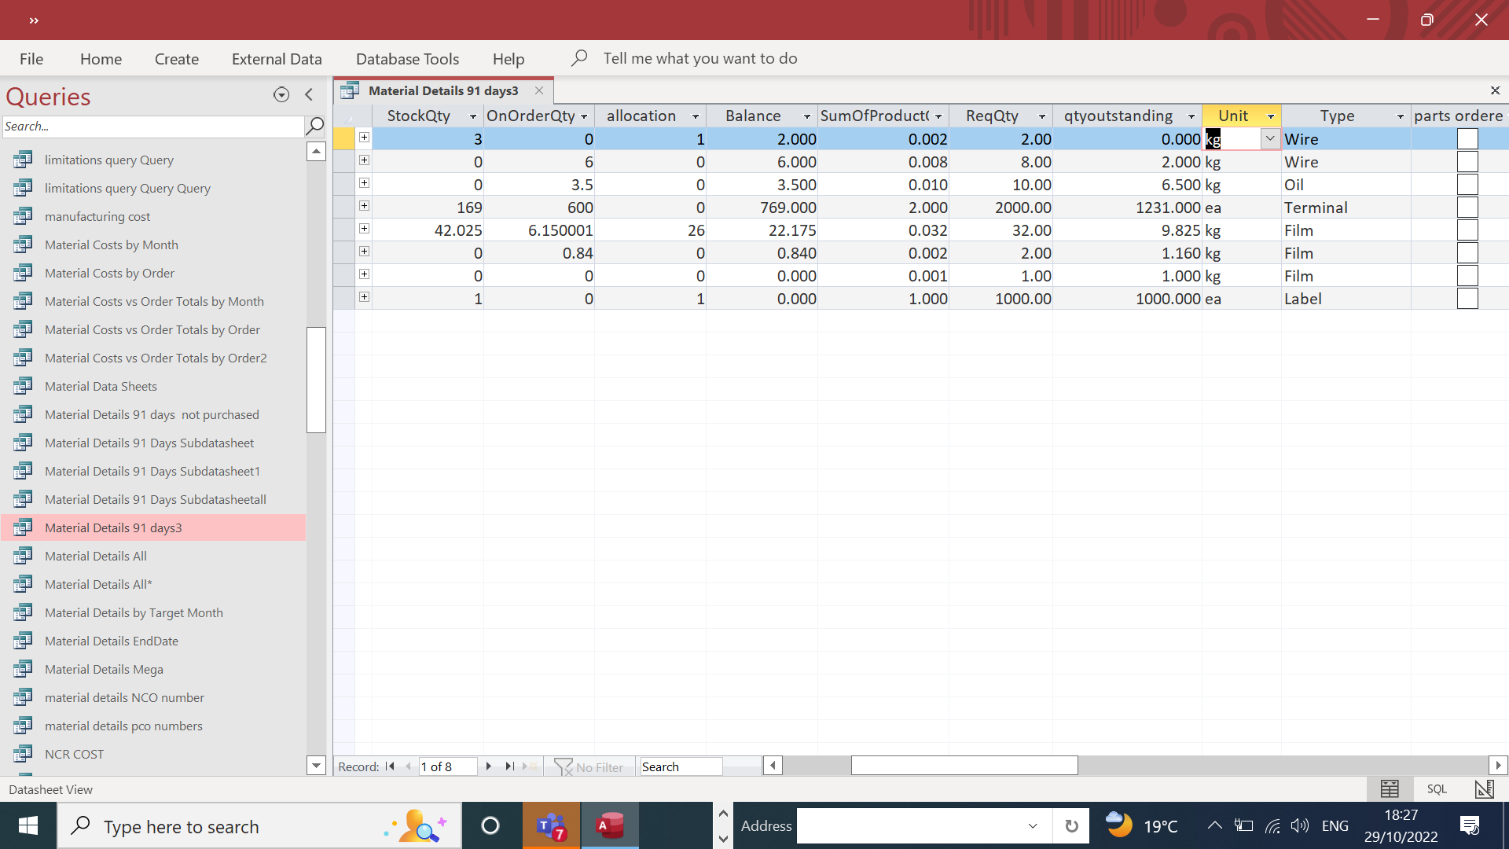
Task: Click the Search field in record navigation
Action: click(x=680, y=766)
